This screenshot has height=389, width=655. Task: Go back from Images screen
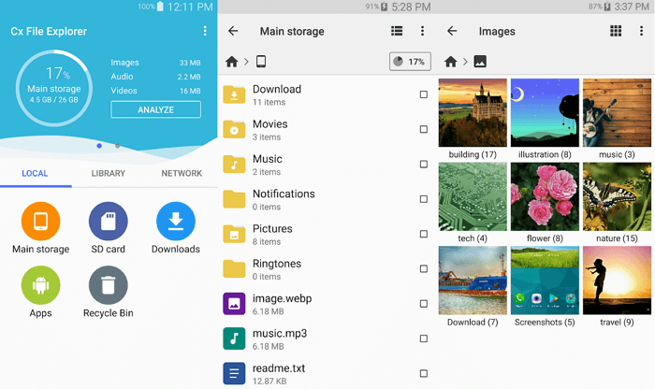click(452, 31)
